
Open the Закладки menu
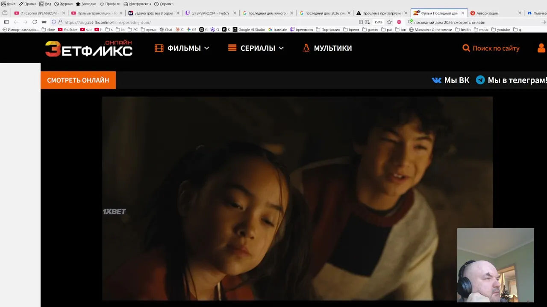[x=86, y=4]
